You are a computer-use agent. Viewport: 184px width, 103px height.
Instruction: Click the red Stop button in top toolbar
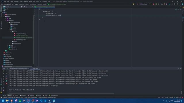(154, 4)
